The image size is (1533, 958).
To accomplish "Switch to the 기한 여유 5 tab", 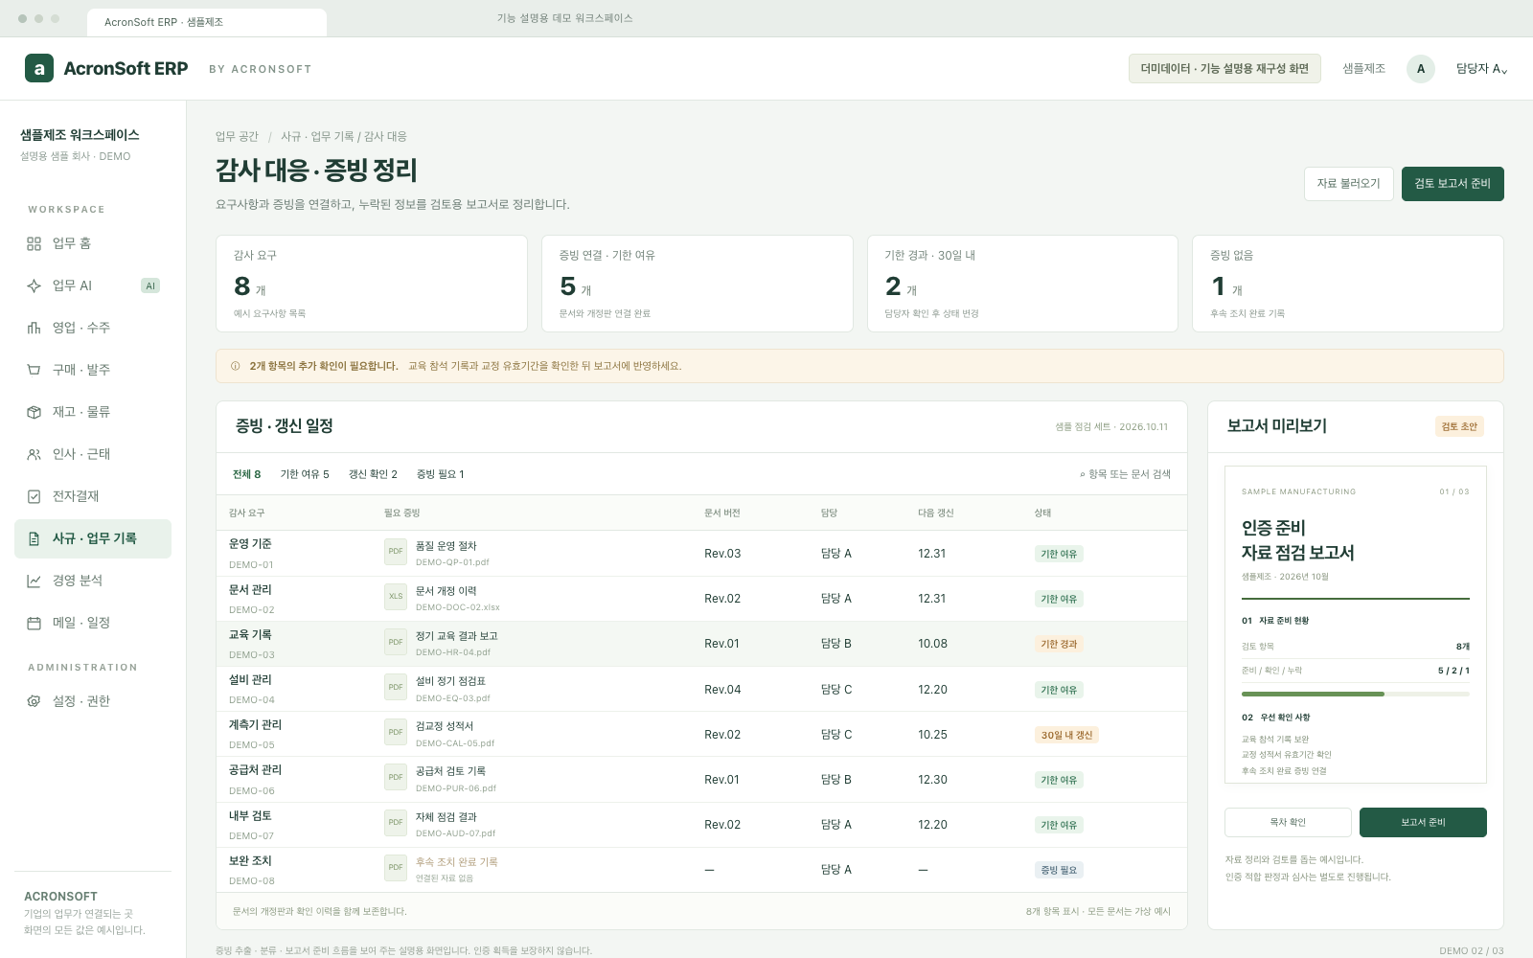I will (x=305, y=474).
